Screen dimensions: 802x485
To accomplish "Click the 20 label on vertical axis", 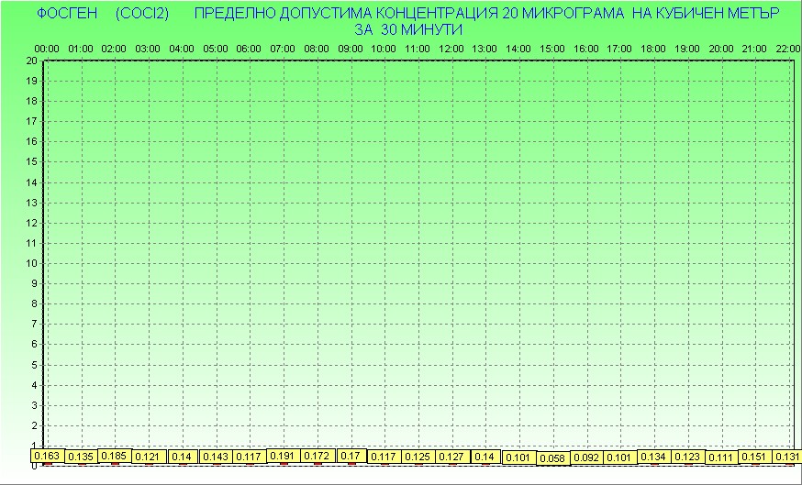I will point(31,61).
